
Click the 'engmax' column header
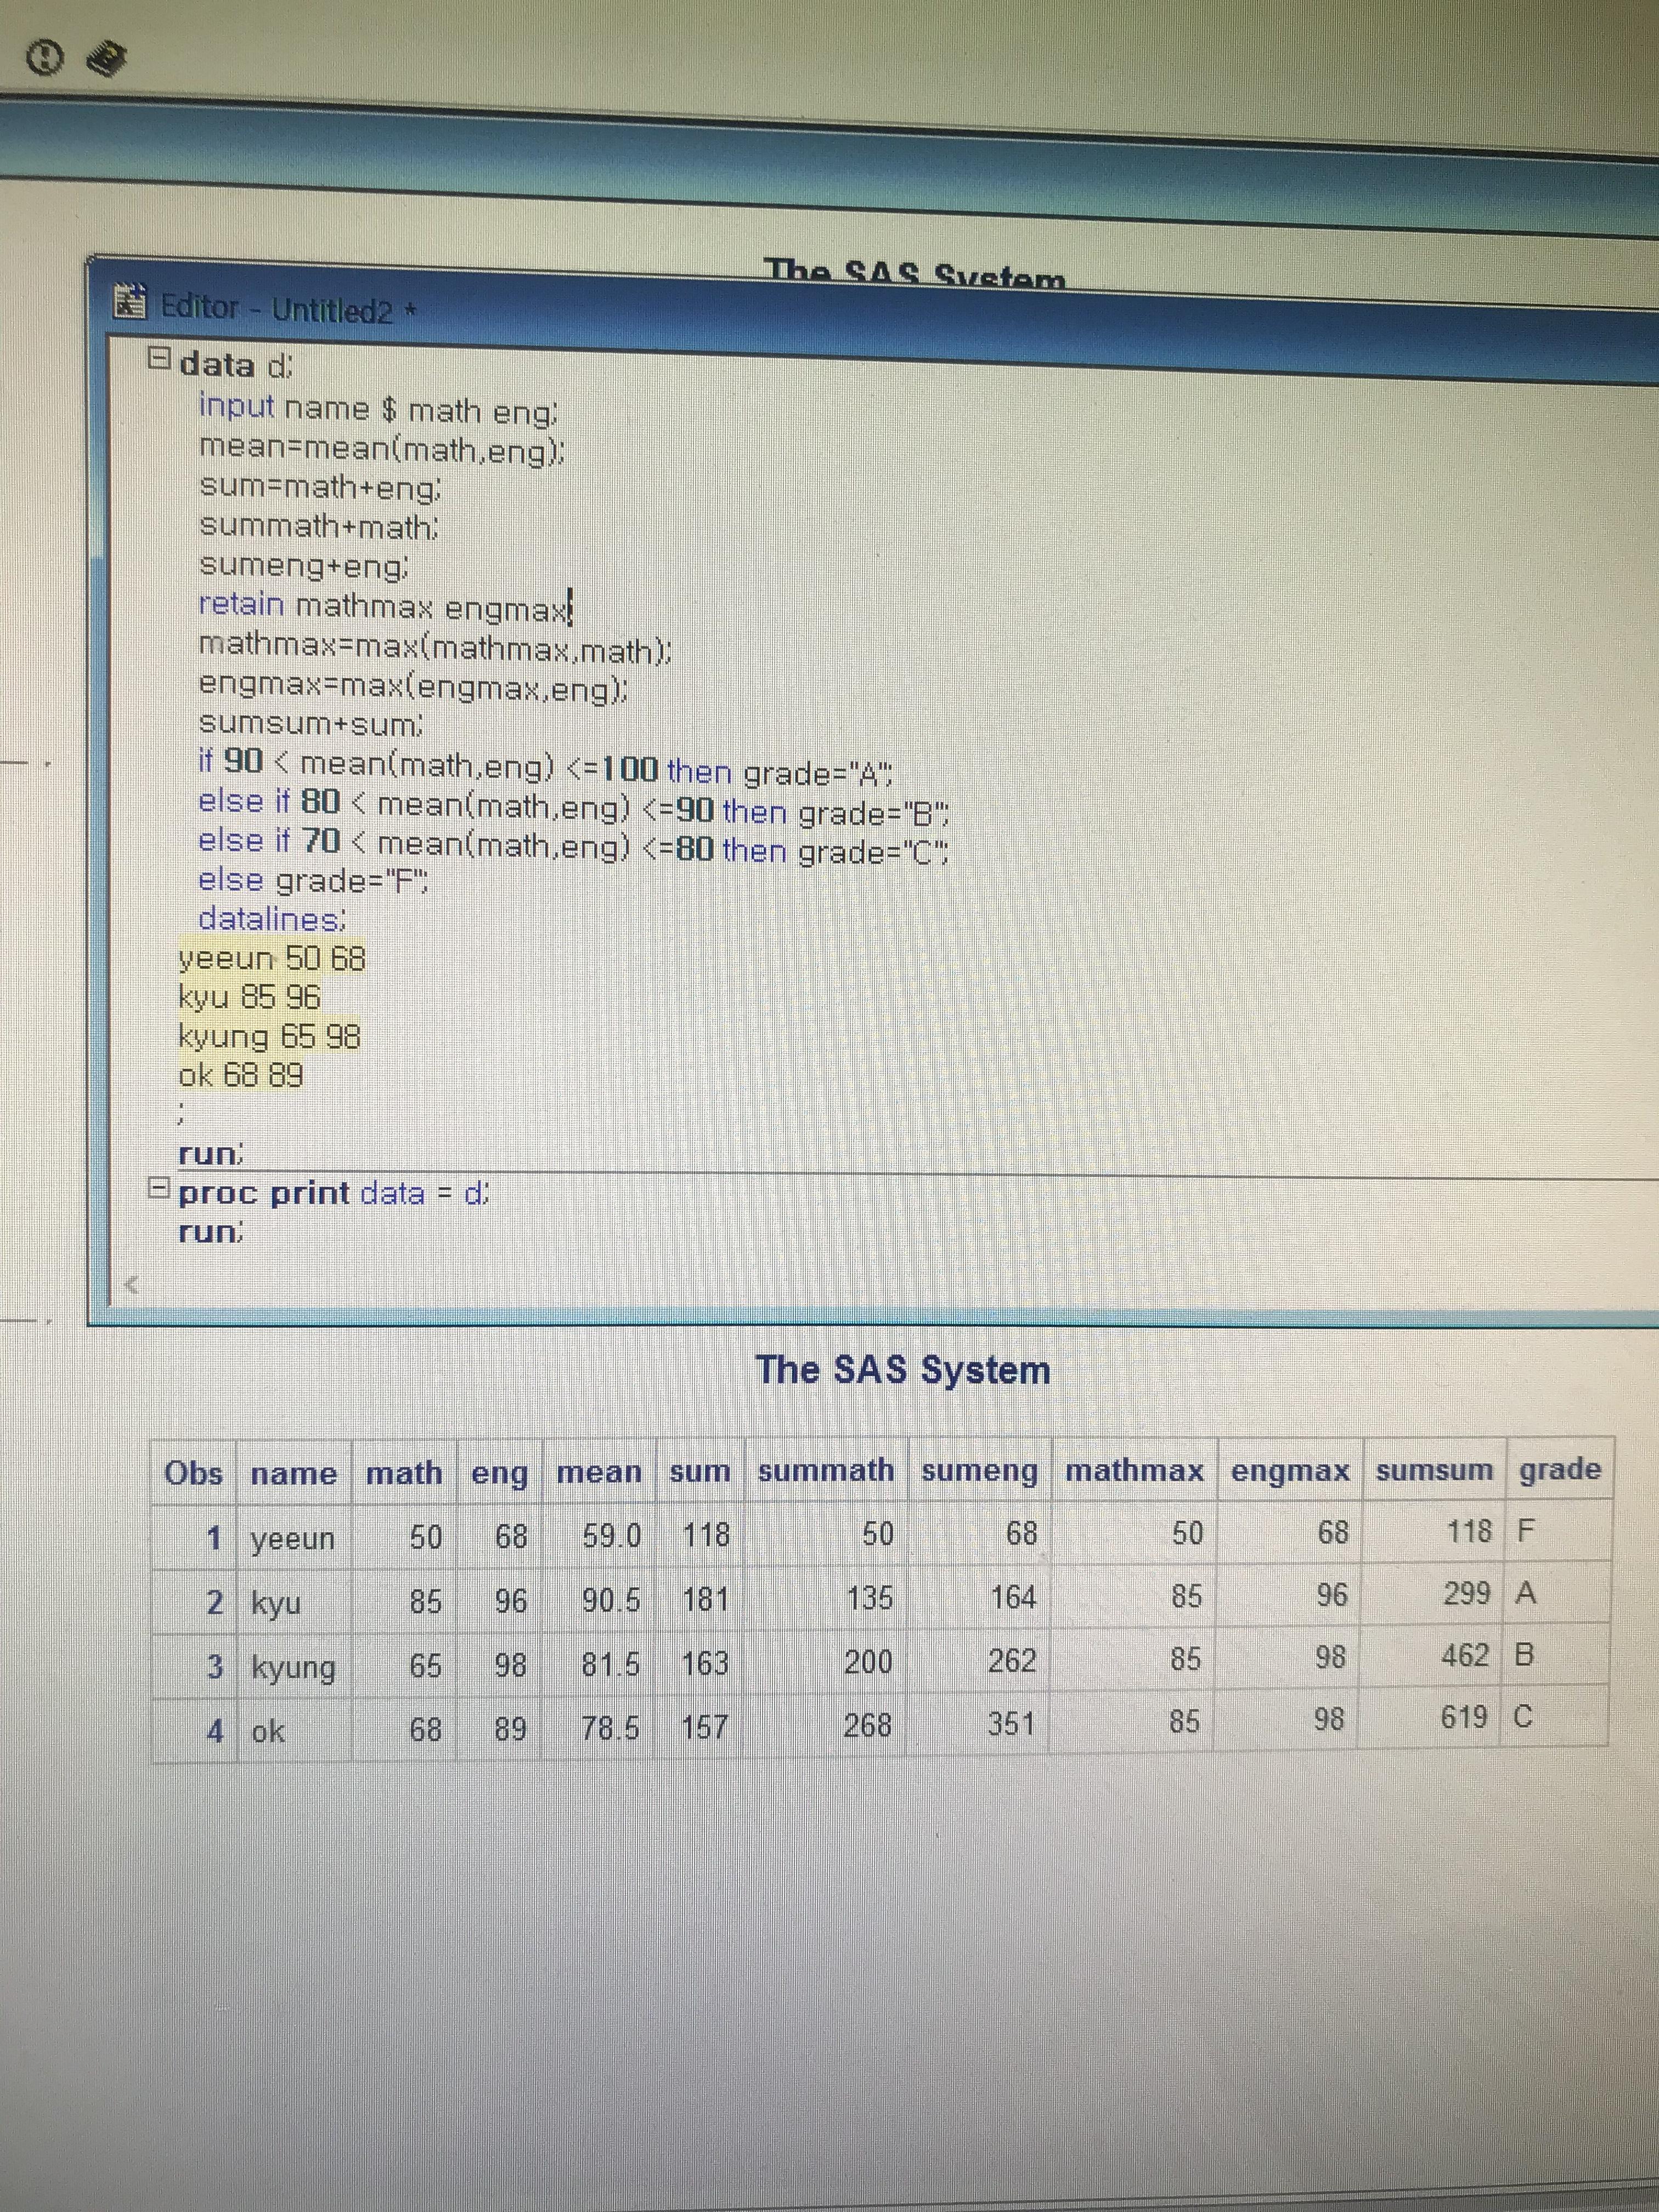(x=1290, y=1472)
